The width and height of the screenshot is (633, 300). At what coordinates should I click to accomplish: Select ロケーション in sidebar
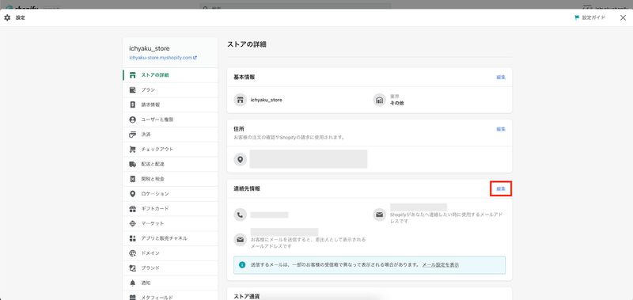pyautogui.click(x=170, y=194)
